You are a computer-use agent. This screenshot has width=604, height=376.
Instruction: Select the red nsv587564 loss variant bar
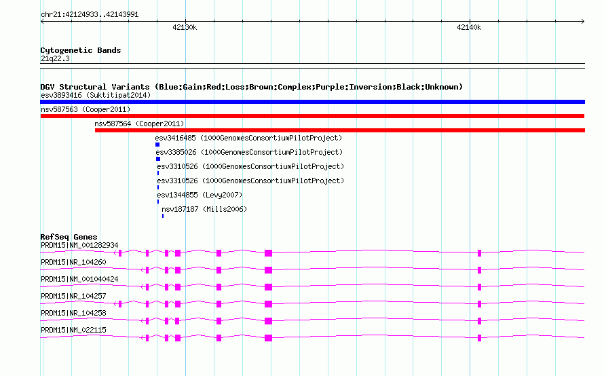click(x=340, y=130)
